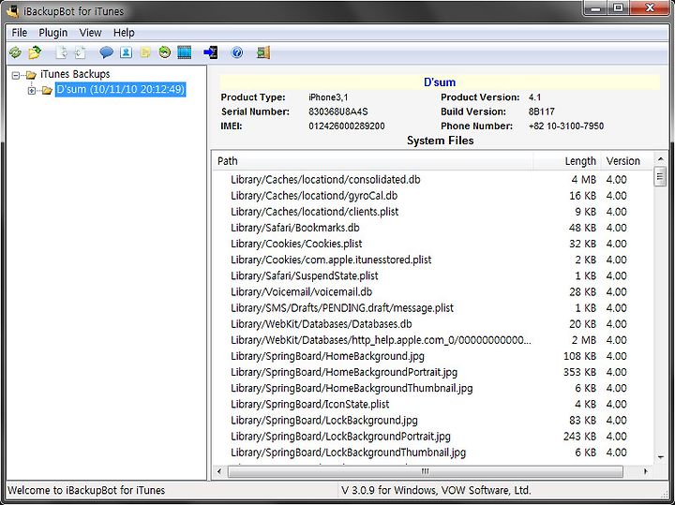Click the horizontal scrollbar left arrow
675x505 pixels.
[219, 471]
